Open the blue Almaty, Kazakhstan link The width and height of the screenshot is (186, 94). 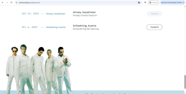coord(56,14)
